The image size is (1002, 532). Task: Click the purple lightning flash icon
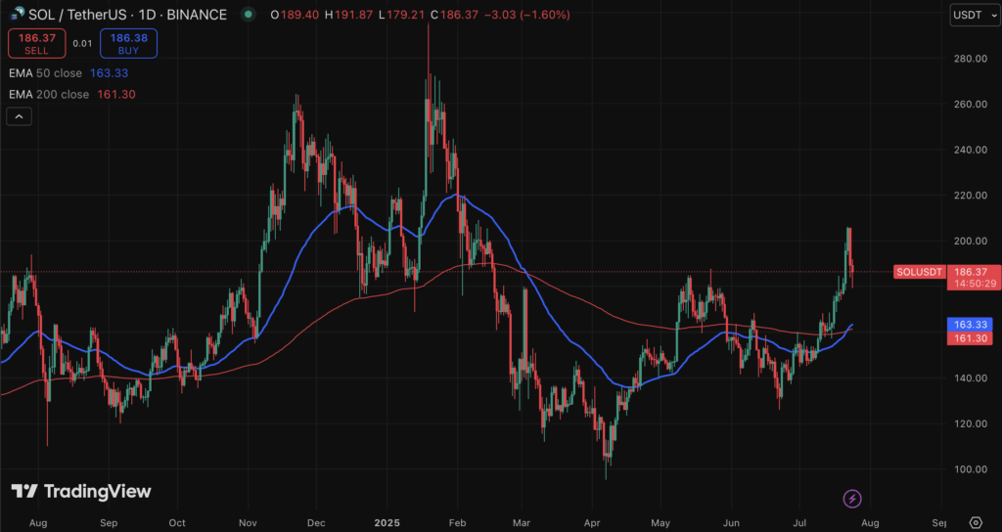[x=852, y=498]
